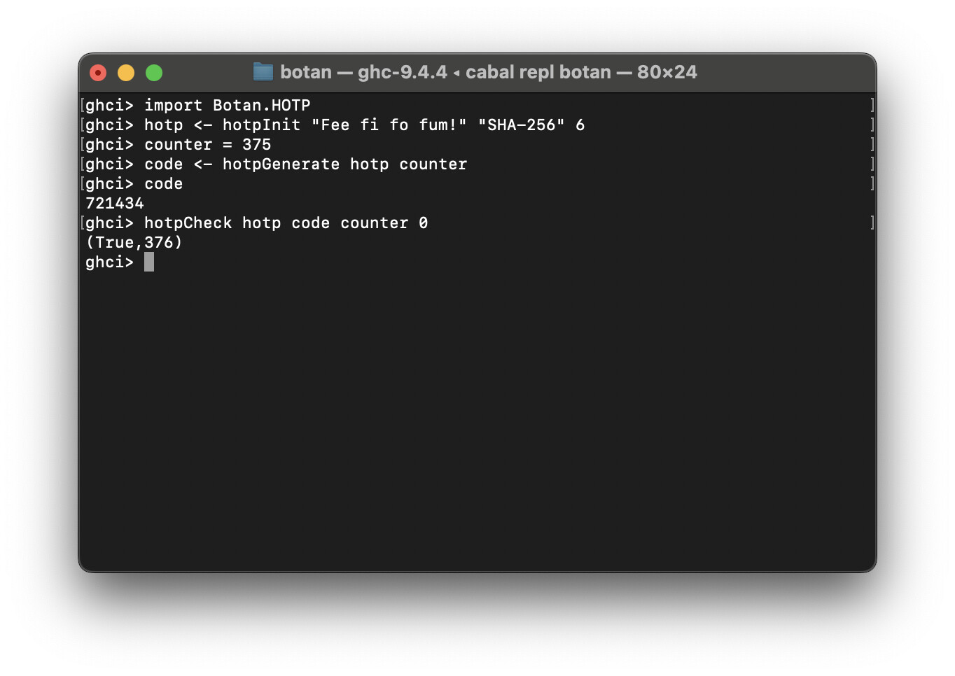This screenshot has height=676, width=955.
Task: Click the cursor block at the active prompt
Action: (149, 262)
